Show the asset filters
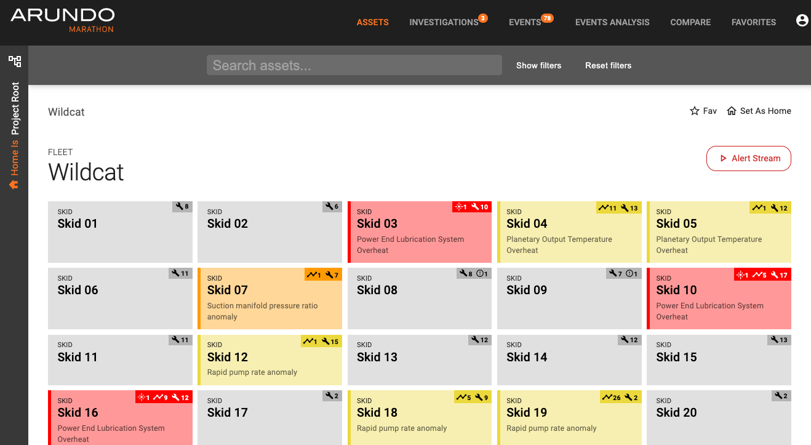This screenshot has height=445, width=811. [538, 65]
